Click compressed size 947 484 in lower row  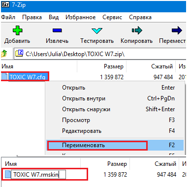point(166,175)
